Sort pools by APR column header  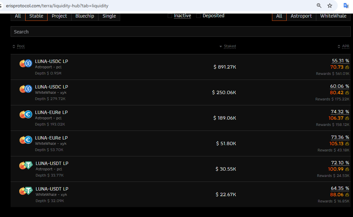coord(345,46)
